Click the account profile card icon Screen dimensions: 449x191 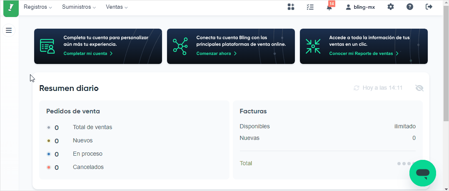[x=47, y=46]
